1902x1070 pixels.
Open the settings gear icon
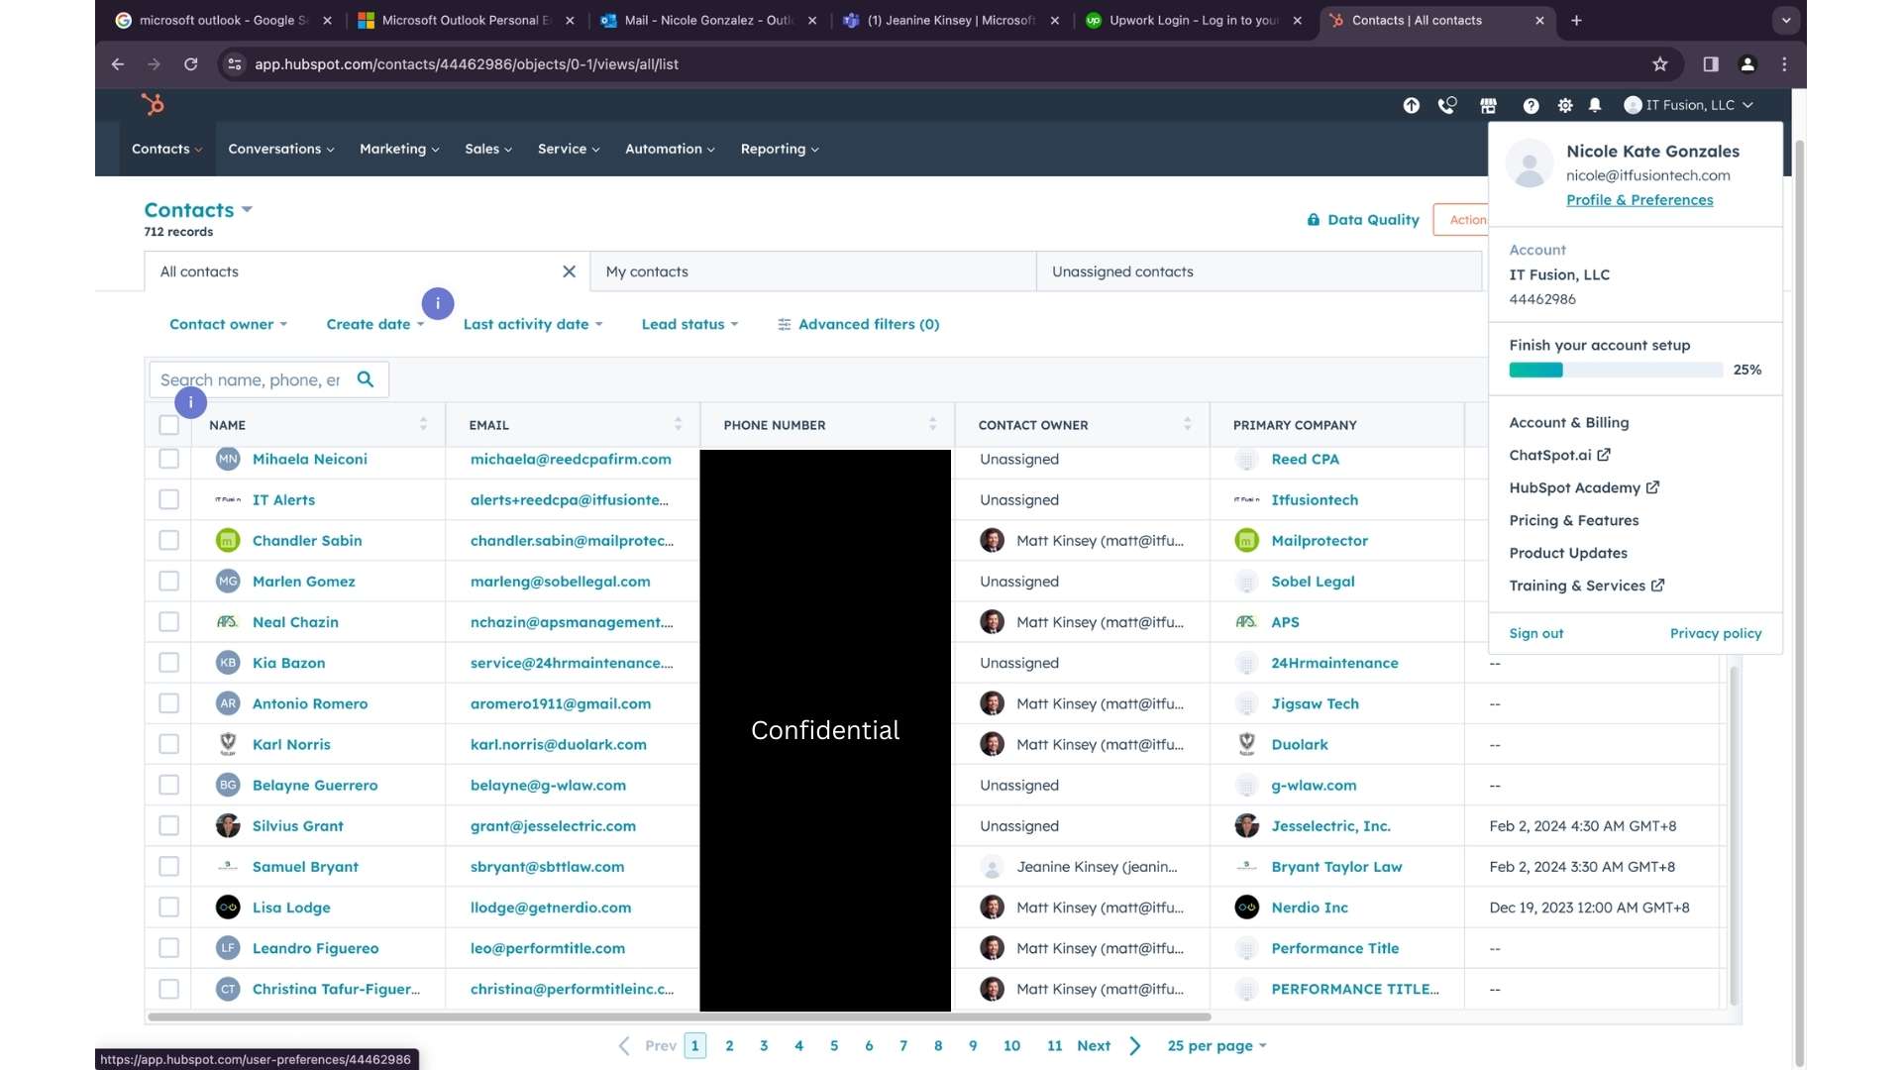(1565, 105)
